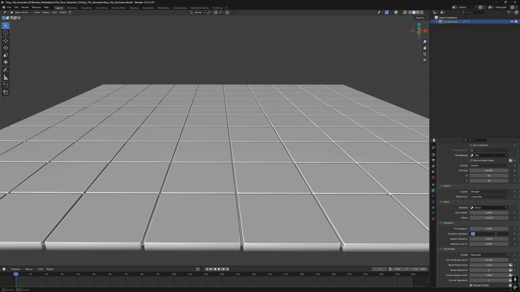Open the viewport Options popover

click(421, 18)
